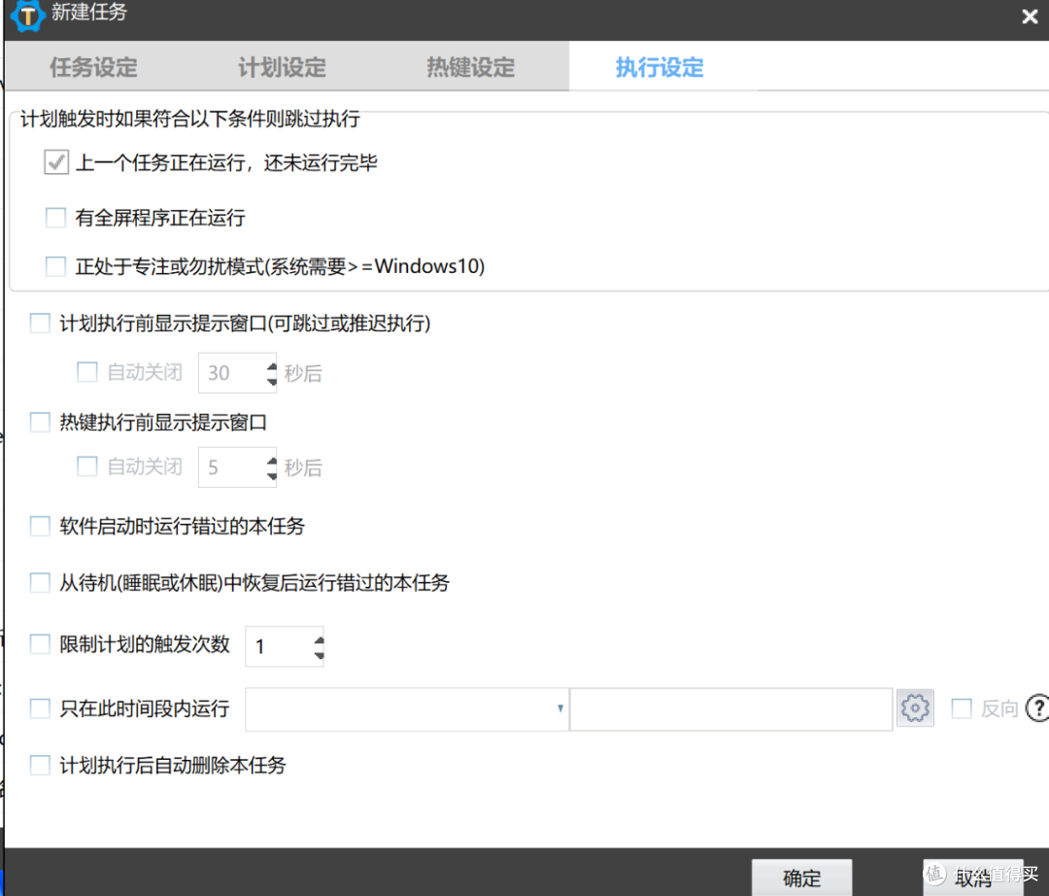Screen dimensions: 1049x896
Task: Check 从待机中恢复后运行错过的本任务
Action: (40, 583)
